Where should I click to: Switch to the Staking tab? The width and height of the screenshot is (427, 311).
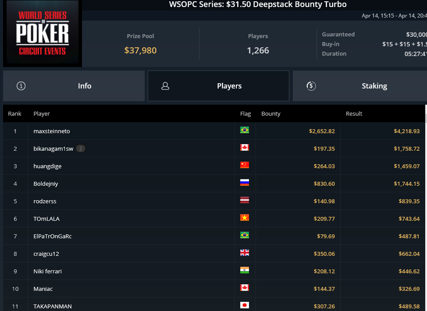pos(360,86)
